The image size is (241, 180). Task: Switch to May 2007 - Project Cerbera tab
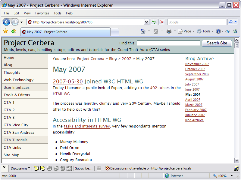(65, 32)
